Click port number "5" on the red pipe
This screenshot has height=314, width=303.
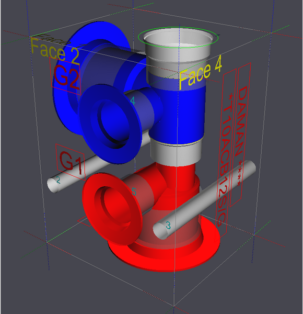point(134,192)
